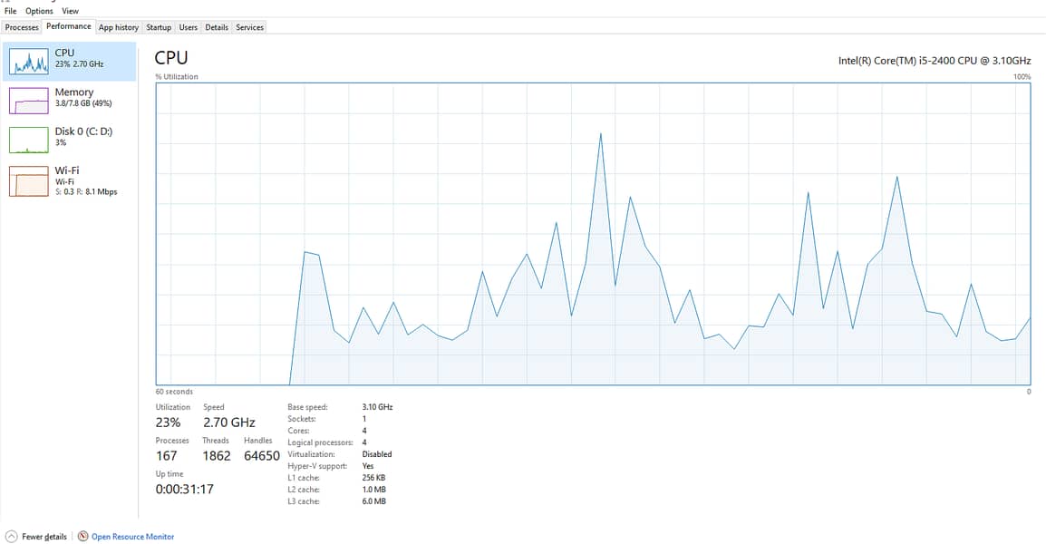Viewport: 1046px width, 544px height.
Task: Click the L3 cache value 6.0 MB
Action: click(x=374, y=501)
